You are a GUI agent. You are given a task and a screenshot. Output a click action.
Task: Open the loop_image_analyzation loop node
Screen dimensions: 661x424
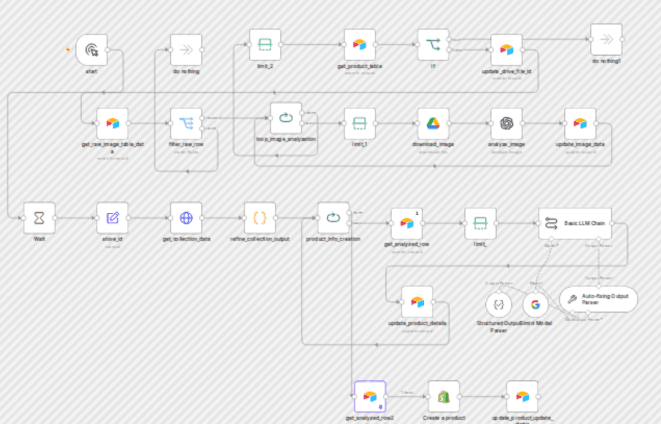286,118
